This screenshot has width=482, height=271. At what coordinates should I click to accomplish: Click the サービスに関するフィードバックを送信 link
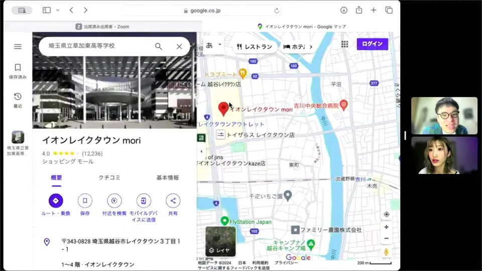click(233, 268)
